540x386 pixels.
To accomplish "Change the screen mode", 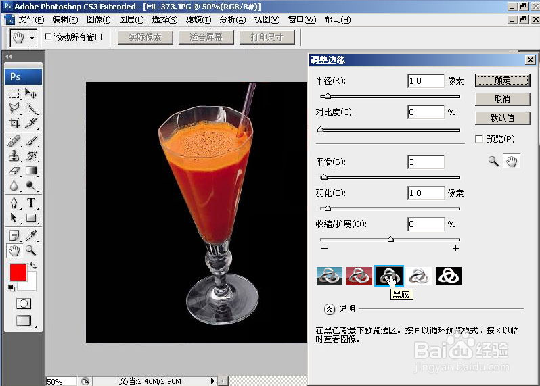I will (x=24, y=320).
